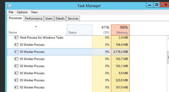This screenshot has height=92, width=169.
Task: Switch to the Performance tab
Action: [34, 19]
